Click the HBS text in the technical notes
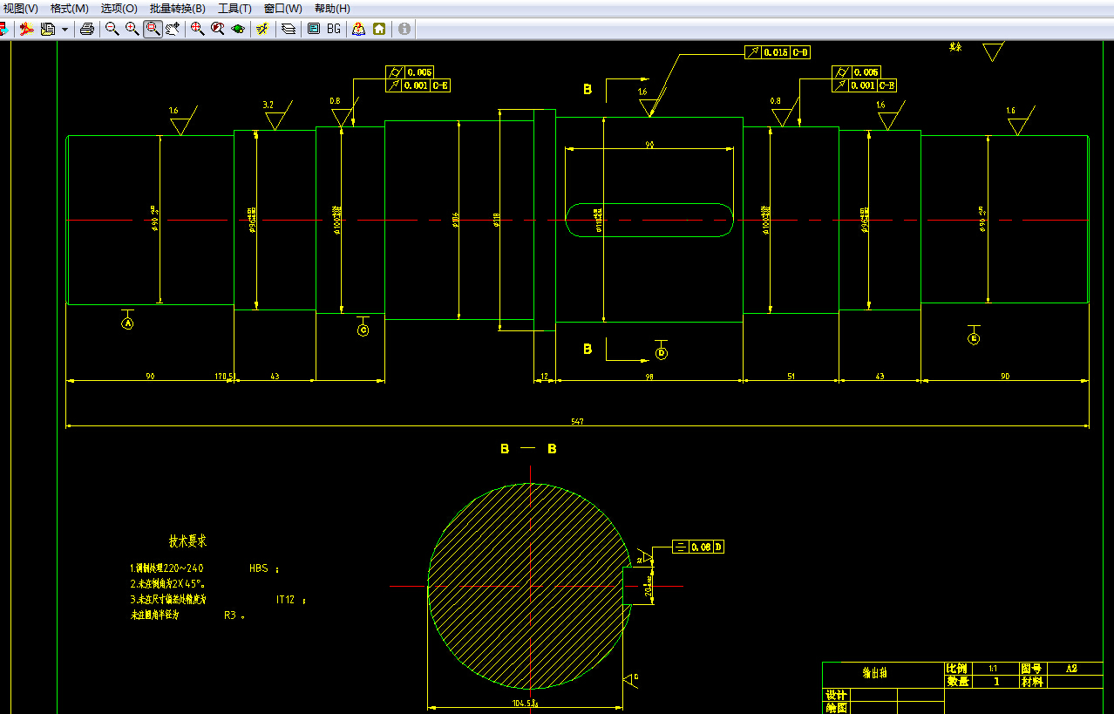1114x714 pixels. [259, 568]
